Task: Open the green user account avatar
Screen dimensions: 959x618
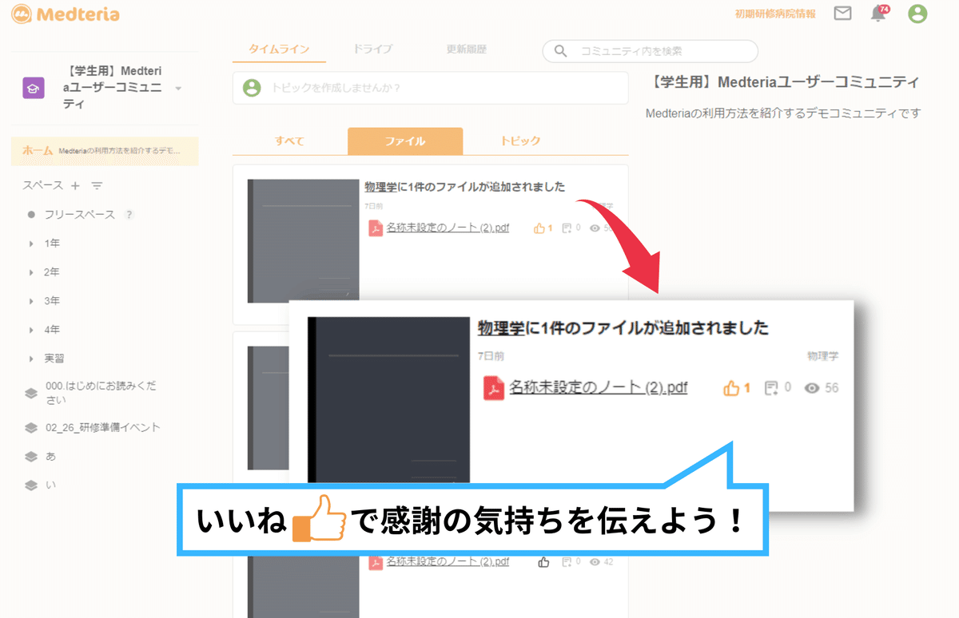Action: pyautogui.click(x=917, y=14)
